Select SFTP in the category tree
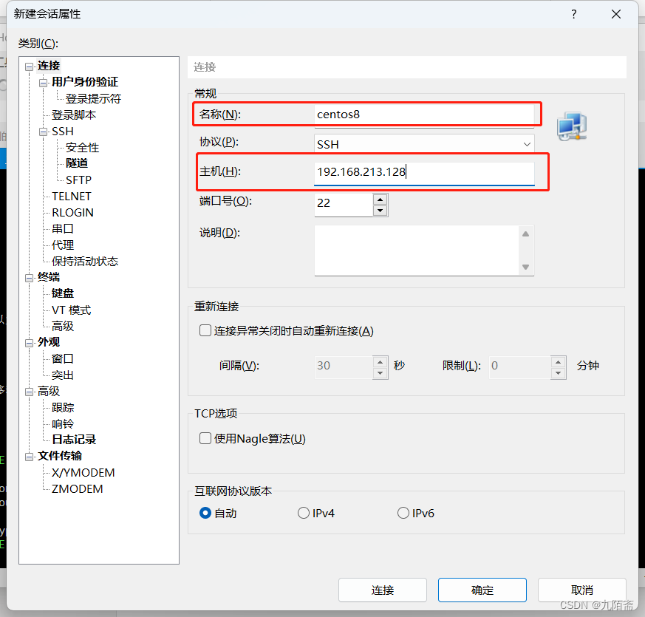Viewport: 645px width, 617px height. 78,180
